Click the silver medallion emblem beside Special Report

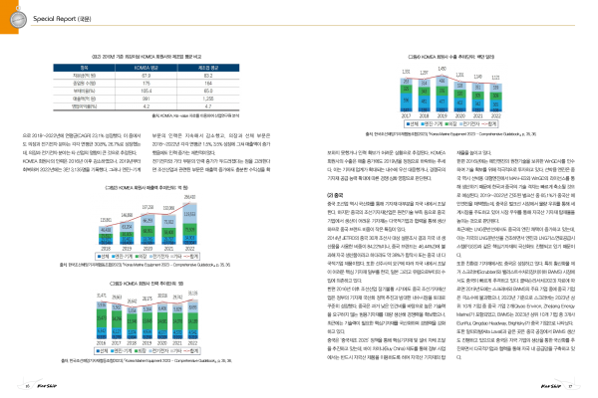click(18, 20)
